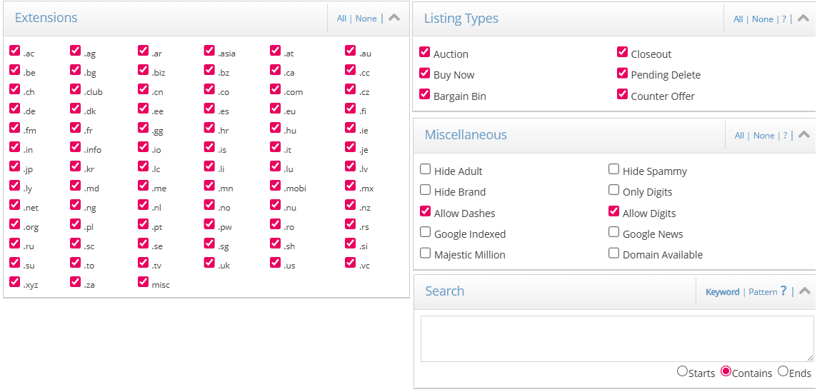The width and height of the screenshot is (822, 392).
Task: Collapse the Search panel
Action: pyautogui.click(x=805, y=291)
